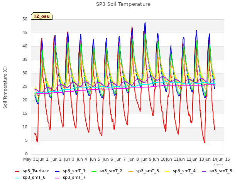Click the red sp3_Tsurface legend swatch
Viewport: 247px width, 185px height.
click(17, 171)
